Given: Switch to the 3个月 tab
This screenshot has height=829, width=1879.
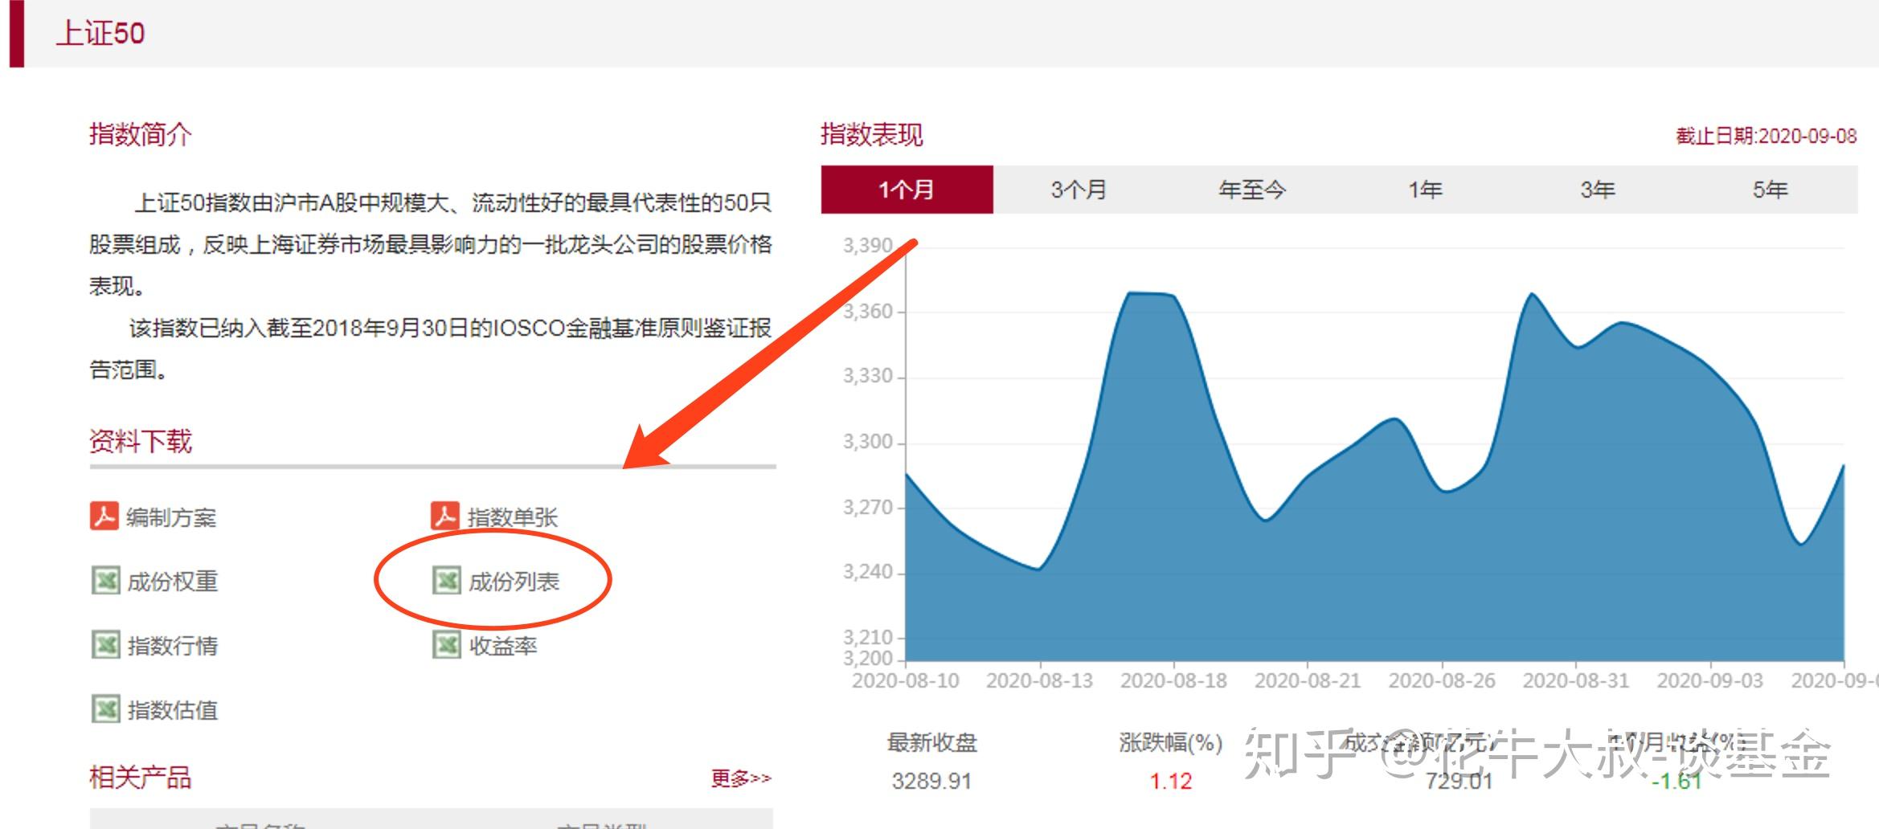Looking at the screenshot, I should pyautogui.click(x=1079, y=190).
